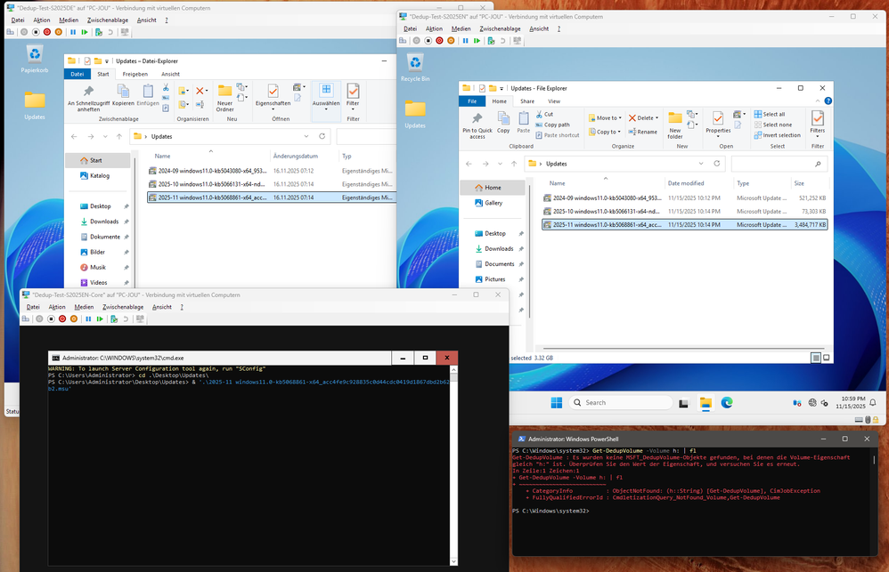
Task: Click green Reset icon in S2025EN VM toolbar
Action: (x=477, y=41)
